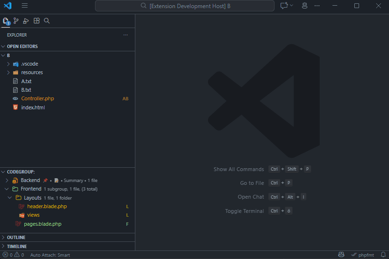Image resolution: width=389 pixels, height=259 pixels.
Task: Click the Laravel icon beside header.blade.php
Action: coord(21,206)
